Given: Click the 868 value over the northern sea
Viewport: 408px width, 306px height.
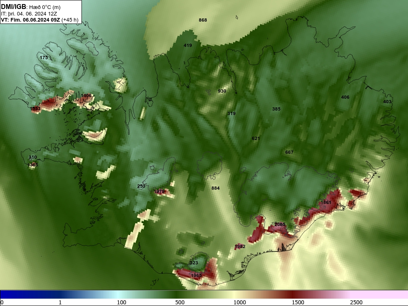Looking at the screenshot, I should point(203,20).
